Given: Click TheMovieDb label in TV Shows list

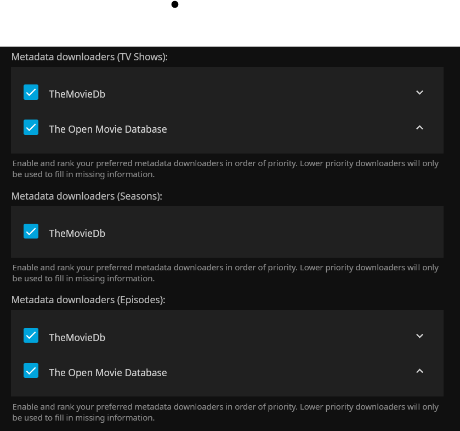Looking at the screenshot, I should tap(77, 94).
